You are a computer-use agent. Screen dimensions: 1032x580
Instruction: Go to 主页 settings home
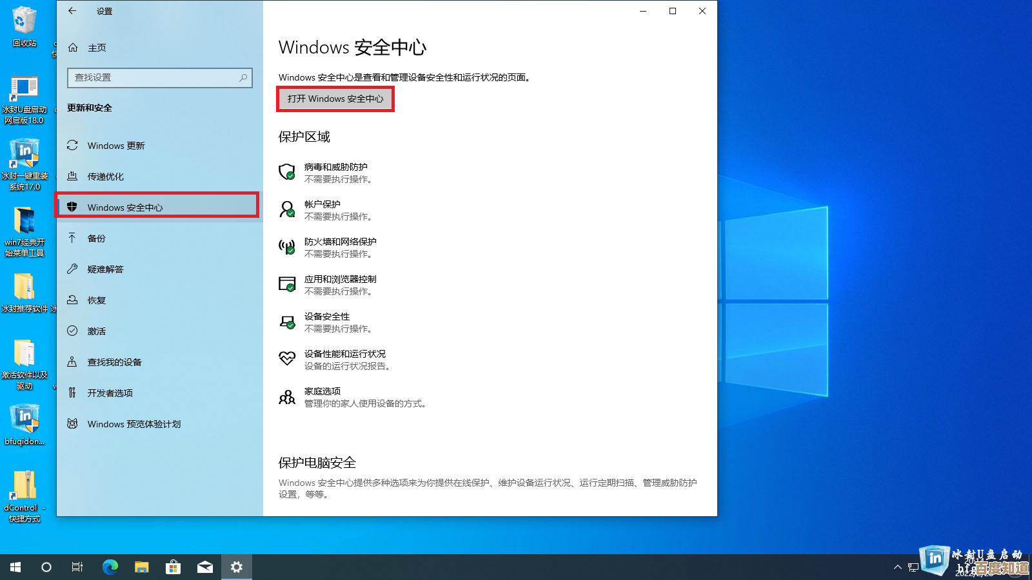pyautogui.click(x=97, y=48)
